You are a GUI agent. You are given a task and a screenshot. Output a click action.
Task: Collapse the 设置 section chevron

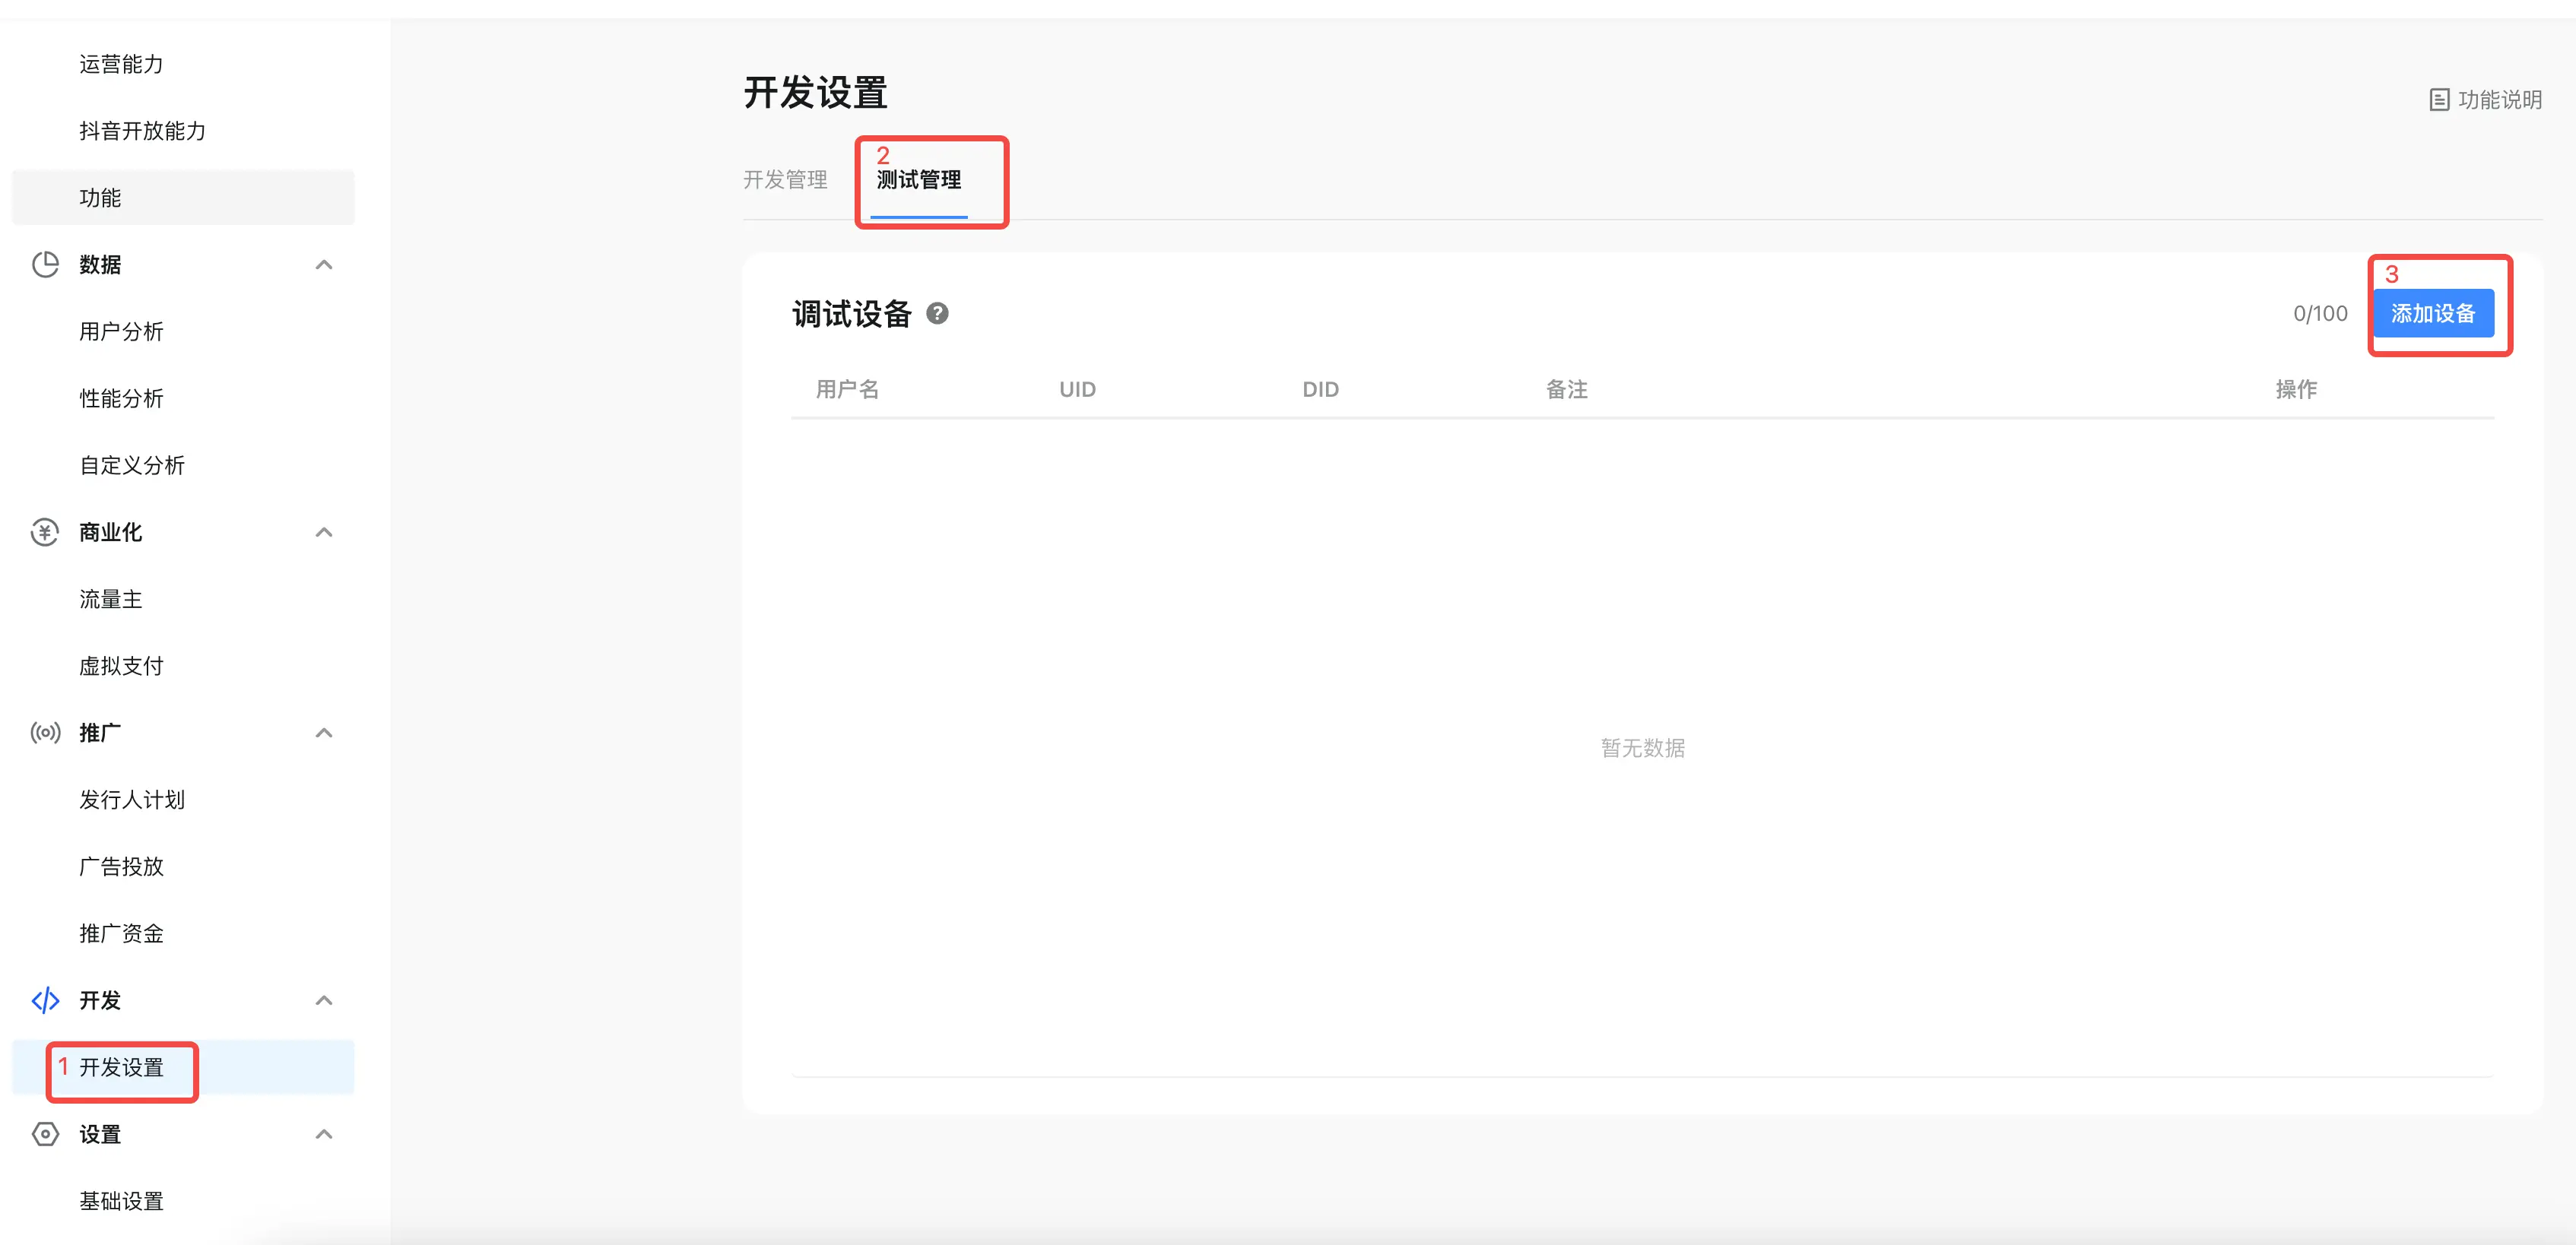[x=324, y=1134]
